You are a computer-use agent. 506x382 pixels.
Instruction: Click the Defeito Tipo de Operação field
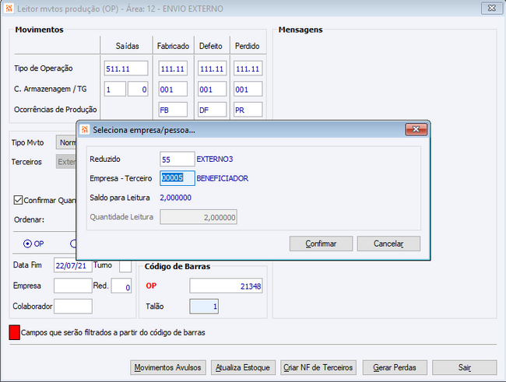[x=212, y=68]
